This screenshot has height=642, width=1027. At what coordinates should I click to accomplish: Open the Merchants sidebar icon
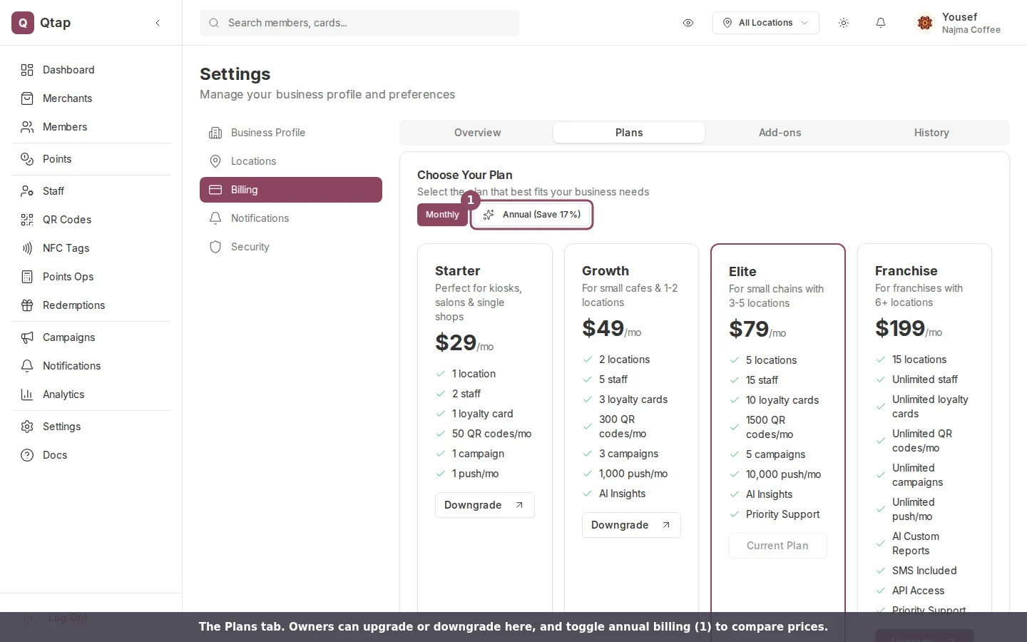click(27, 98)
